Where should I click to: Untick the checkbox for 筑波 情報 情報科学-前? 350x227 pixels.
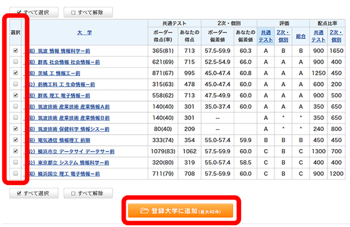click(16, 51)
